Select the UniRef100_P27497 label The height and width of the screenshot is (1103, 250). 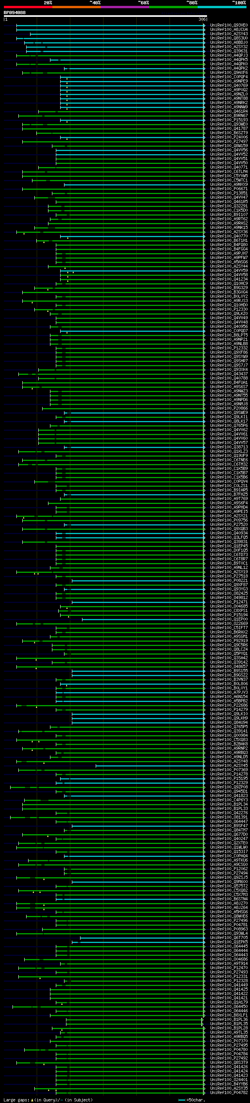pos(229,141)
